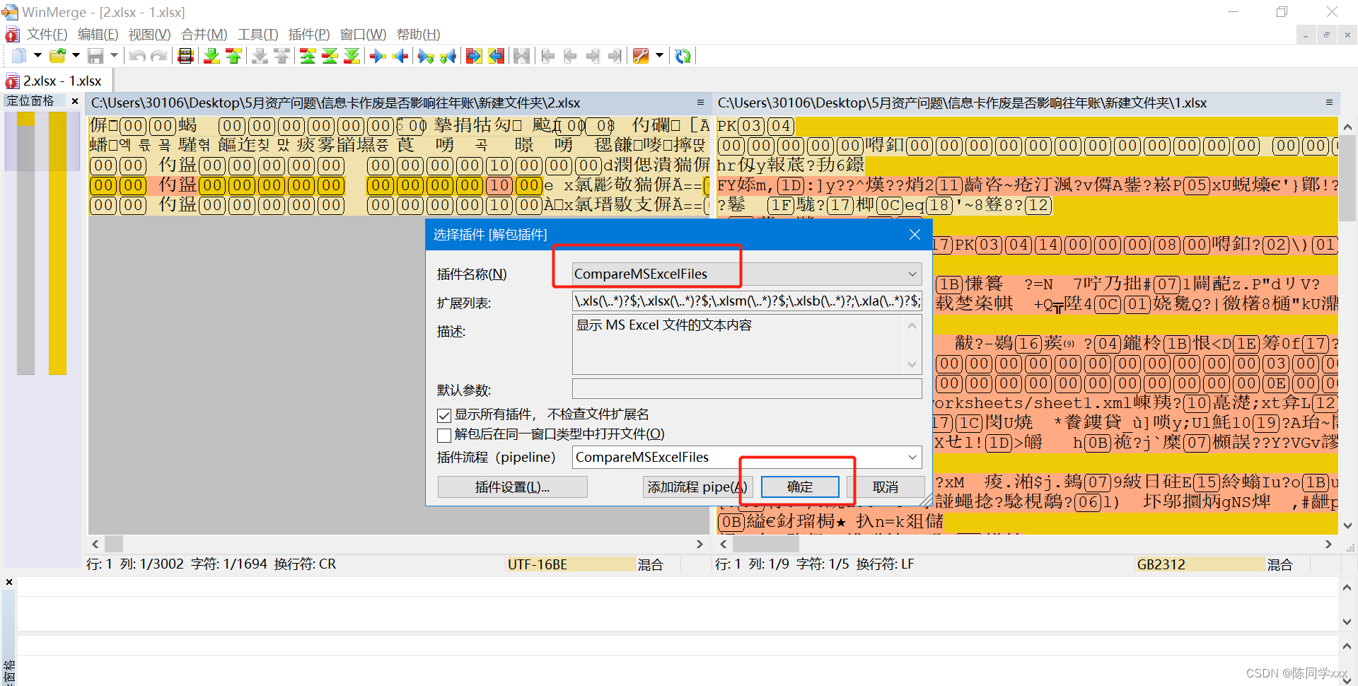Click the 插件设置(L)... button
This screenshot has width=1358, height=686.
point(512,487)
